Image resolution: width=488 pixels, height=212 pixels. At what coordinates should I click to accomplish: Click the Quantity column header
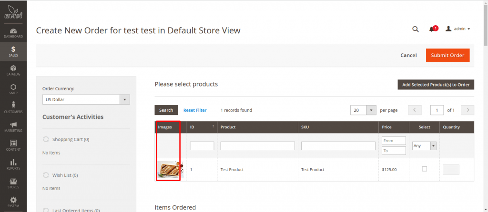(x=457, y=127)
